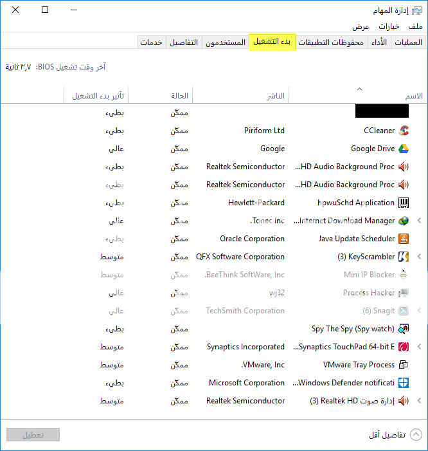Screen dimensions: 428x451
Task: Sort by الناشر (Publisher) column header
Action: click(x=241, y=95)
